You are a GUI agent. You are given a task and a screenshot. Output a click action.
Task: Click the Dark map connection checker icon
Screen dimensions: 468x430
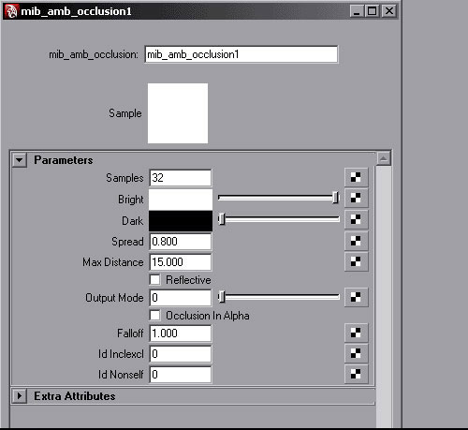pyautogui.click(x=357, y=219)
